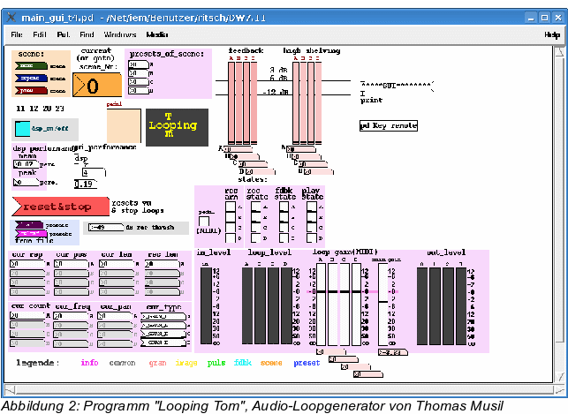The height and width of the screenshot is (414, 568).
Task: Click the dark red scene button
Action: pos(32,90)
